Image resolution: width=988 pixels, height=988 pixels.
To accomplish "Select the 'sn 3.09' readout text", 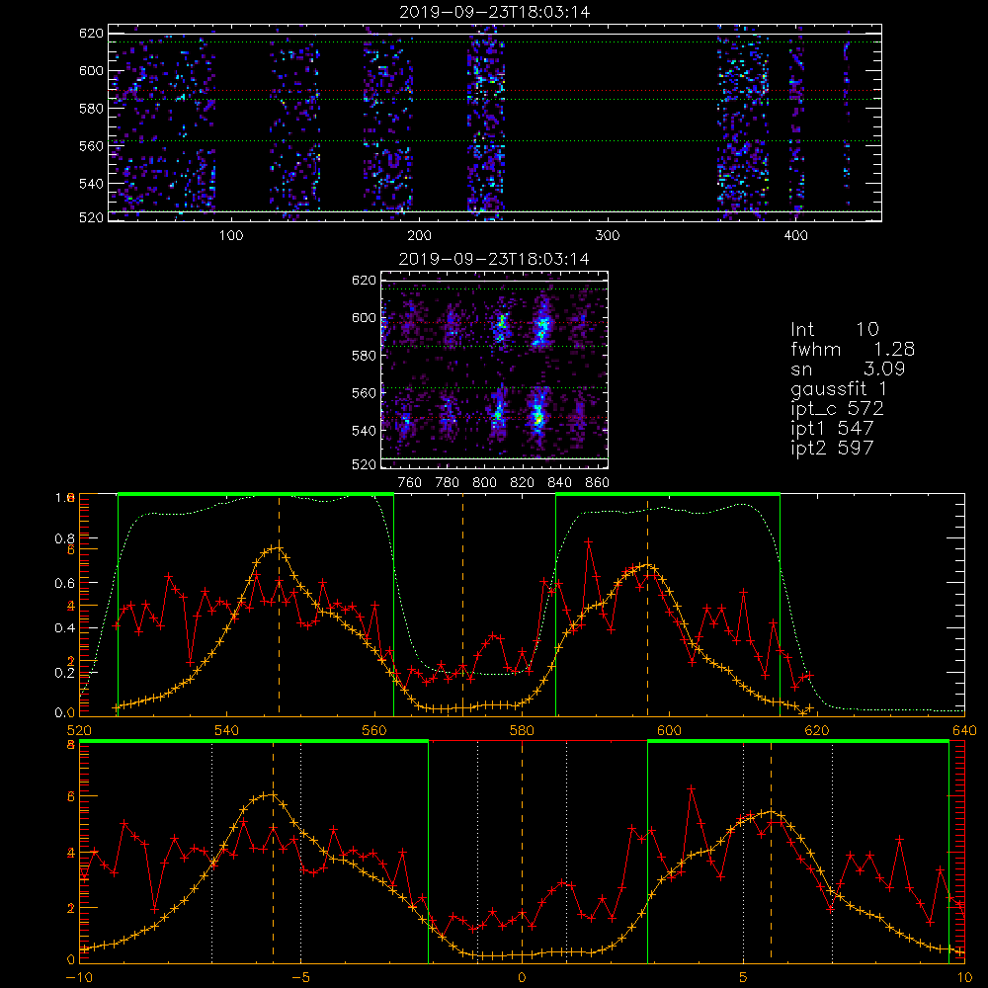I will pos(848,369).
